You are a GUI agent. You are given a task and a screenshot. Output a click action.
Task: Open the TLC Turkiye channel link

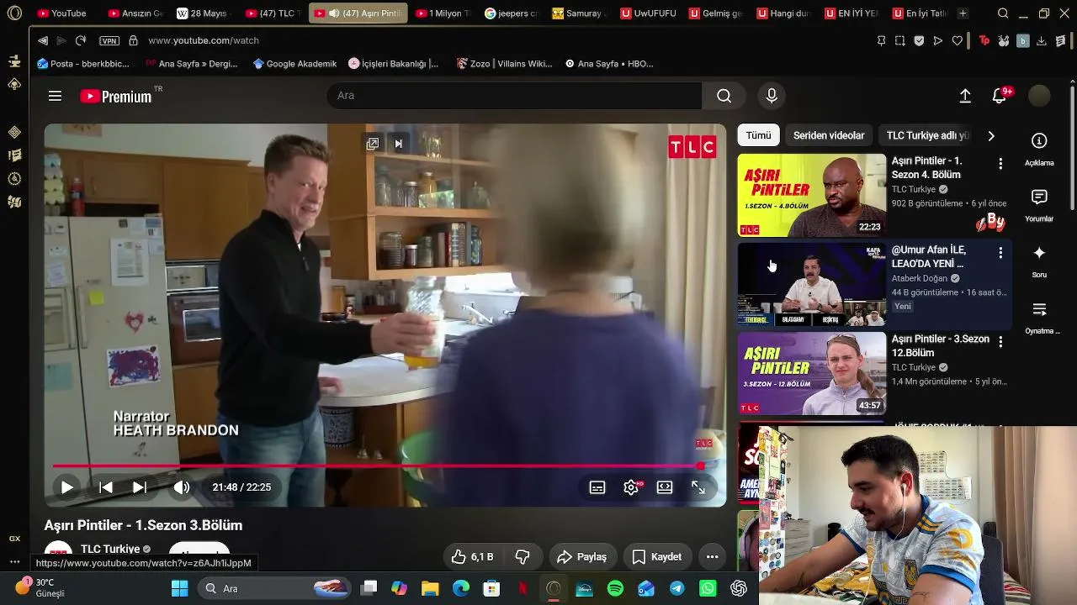pyautogui.click(x=110, y=549)
